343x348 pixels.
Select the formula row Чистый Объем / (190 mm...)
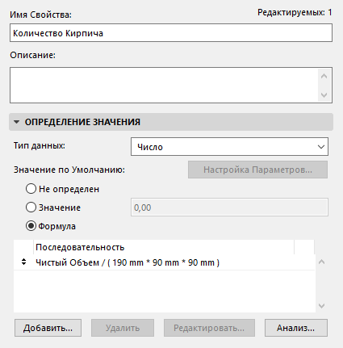(164, 262)
